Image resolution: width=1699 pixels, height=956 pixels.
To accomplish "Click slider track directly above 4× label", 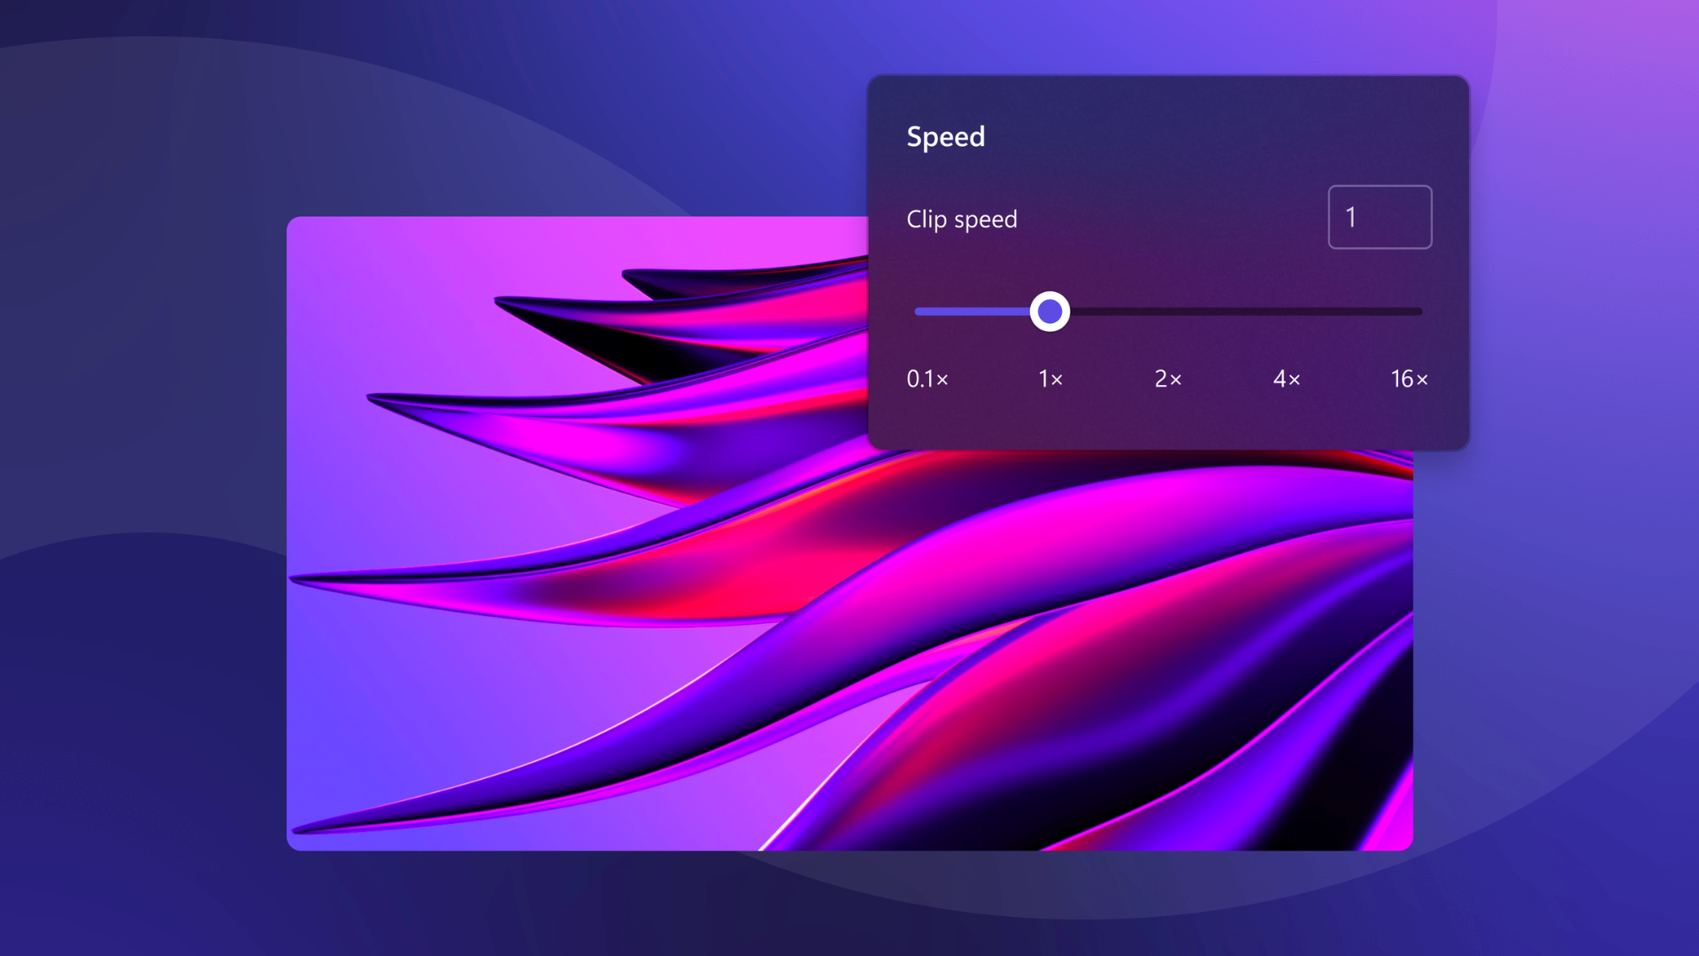I will [x=1286, y=312].
